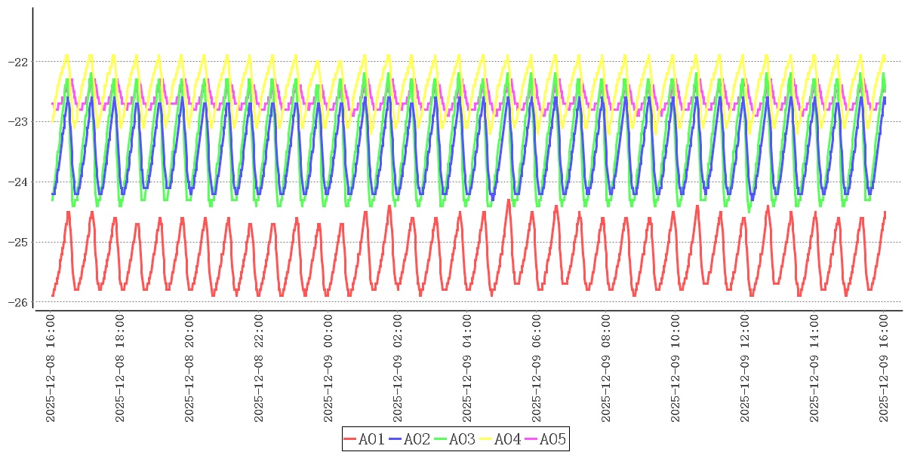
Task: Click the A04 legend label
Action: pyautogui.click(x=508, y=439)
